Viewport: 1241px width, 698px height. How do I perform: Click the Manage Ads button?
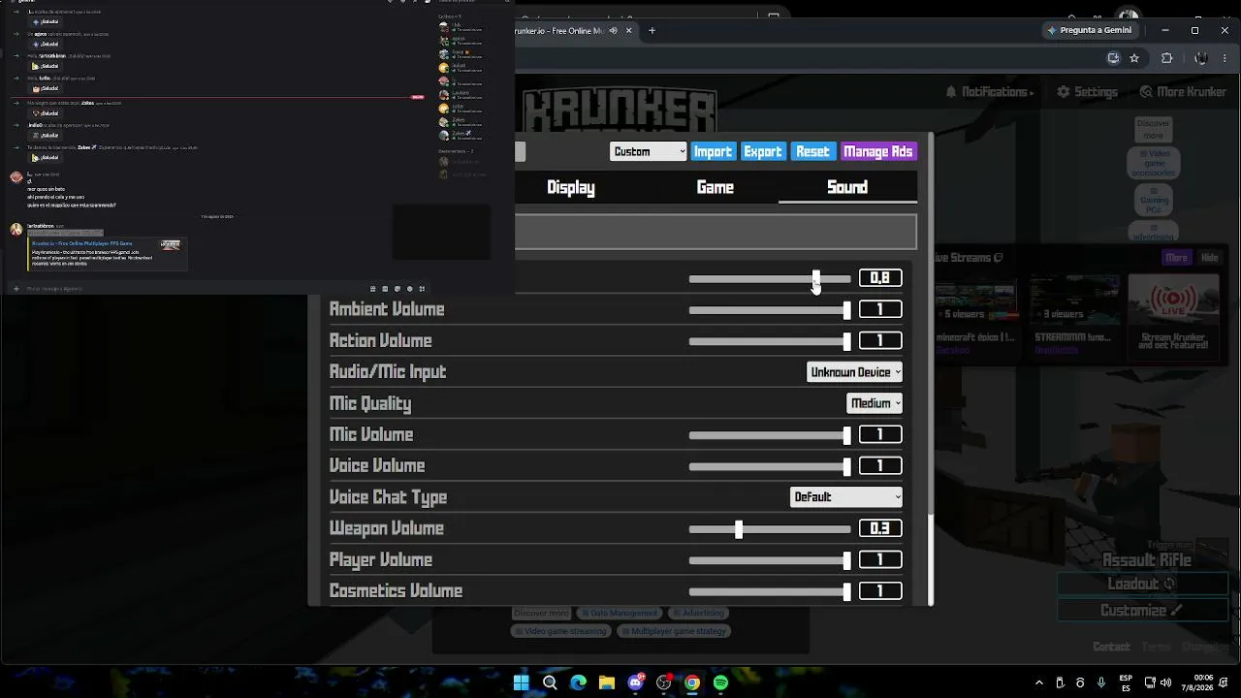(x=878, y=151)
